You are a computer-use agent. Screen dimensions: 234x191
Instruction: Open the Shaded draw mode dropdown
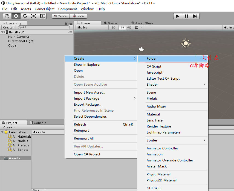coord(92,27)
